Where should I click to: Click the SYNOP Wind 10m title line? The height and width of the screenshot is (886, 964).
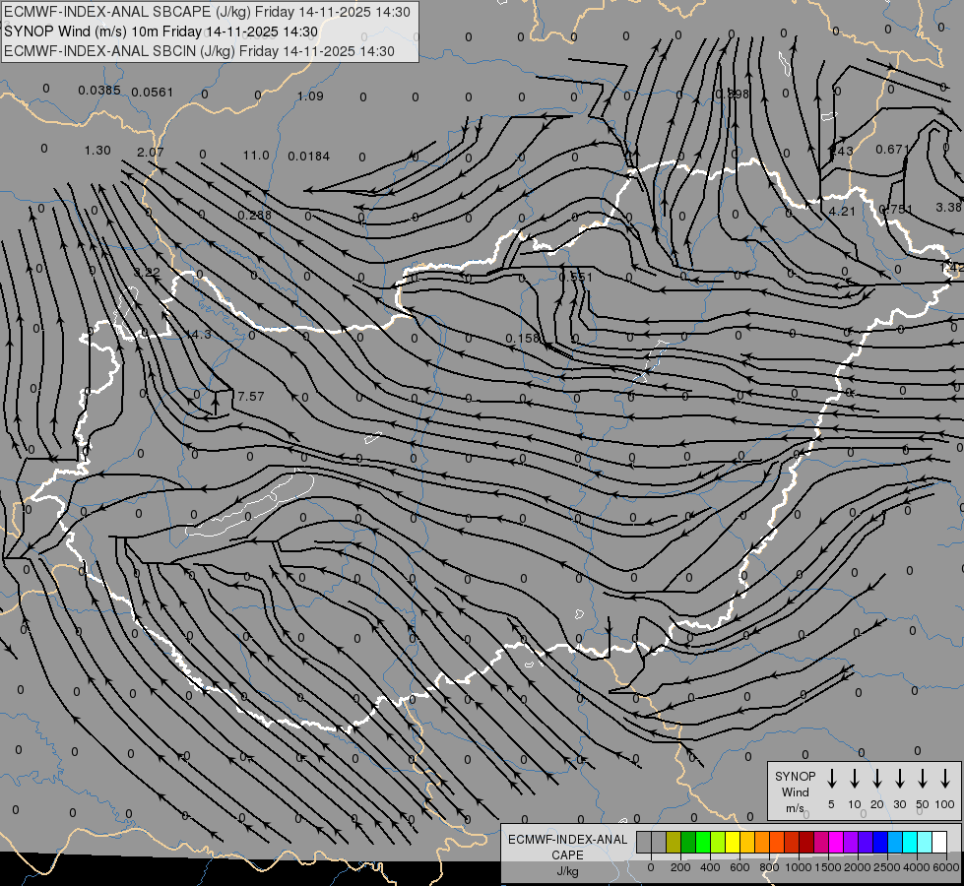[x=161, y=32]
